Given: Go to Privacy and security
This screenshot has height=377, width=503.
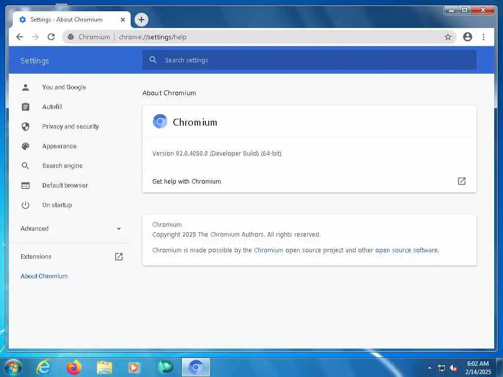Looking at the screenshot, I should (70, 126).
